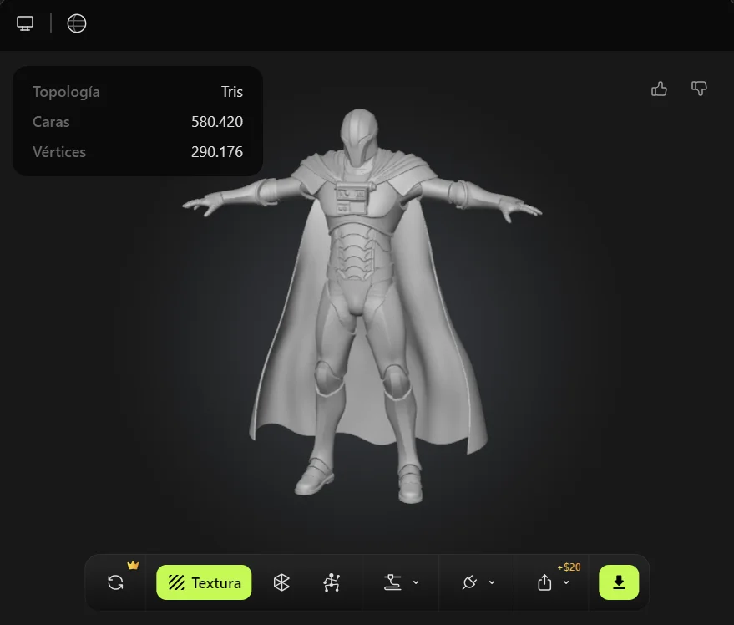Click the Topología Tris row
This screenshot has height=625, width=734.
point(138,92)
